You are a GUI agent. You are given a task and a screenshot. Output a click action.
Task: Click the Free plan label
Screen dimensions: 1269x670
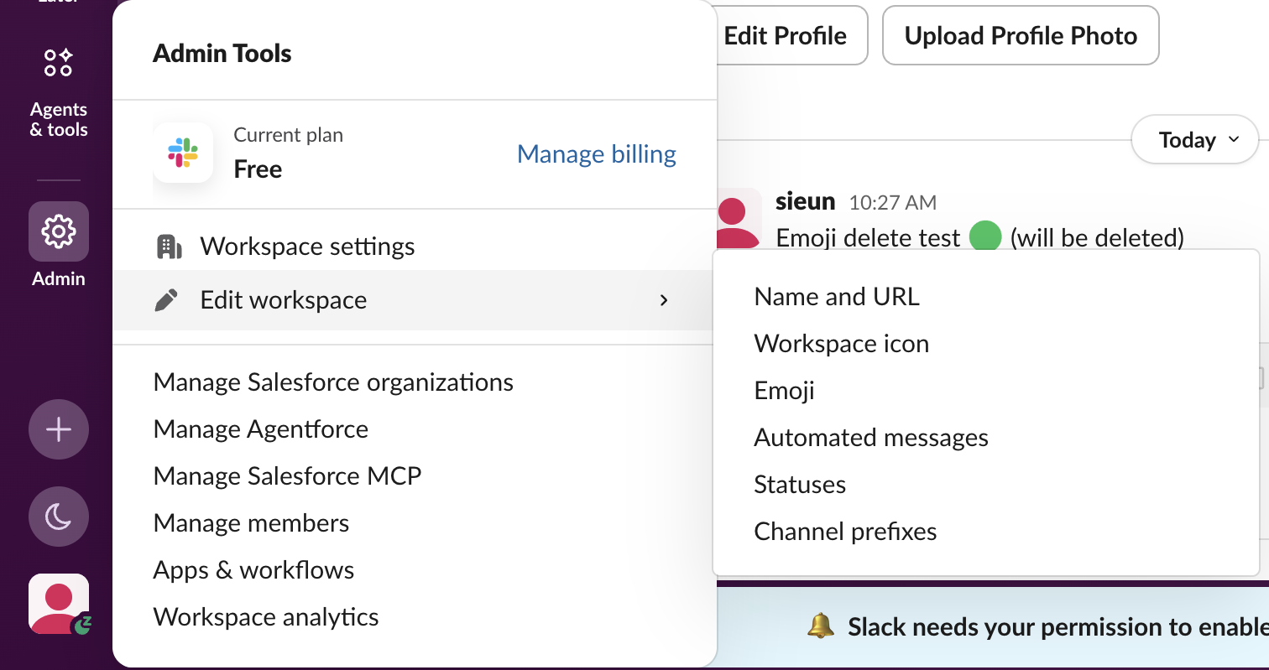(x=258, y=169)
